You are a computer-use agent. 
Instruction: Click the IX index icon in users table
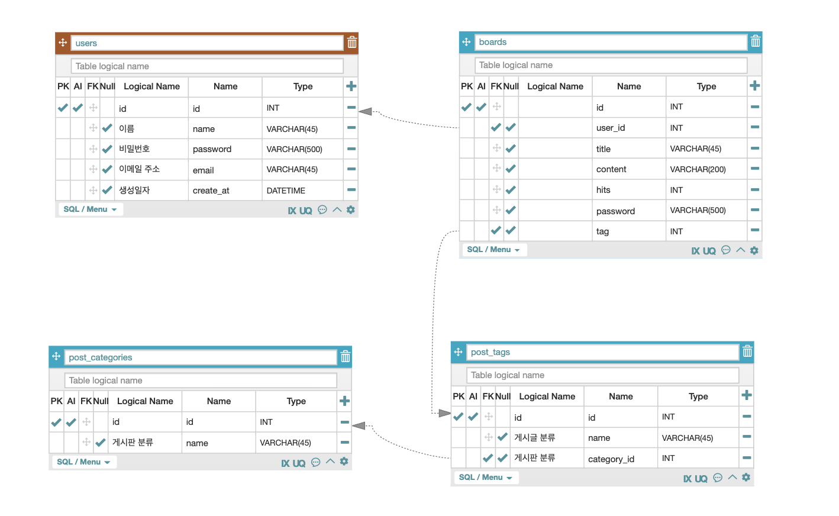[x=292, y=211]
